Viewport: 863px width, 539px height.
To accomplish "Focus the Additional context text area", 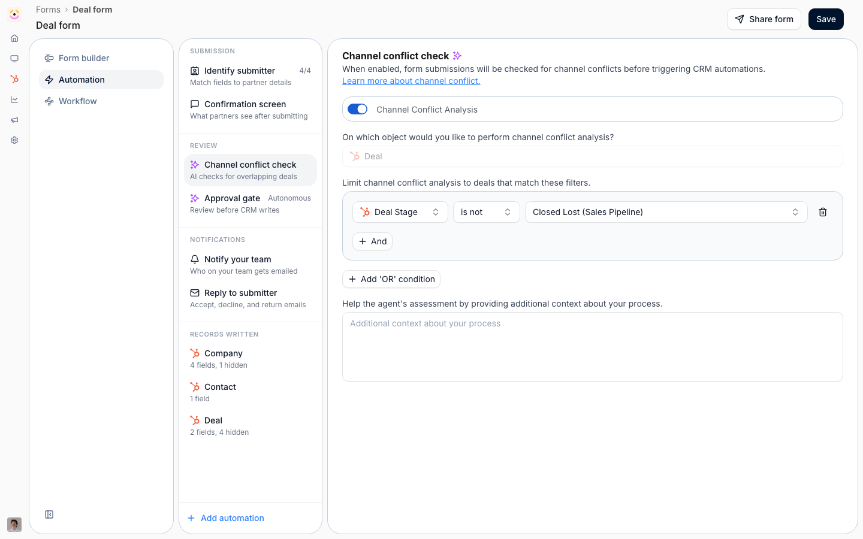I will pyautogui.click(x=593, y=347).
